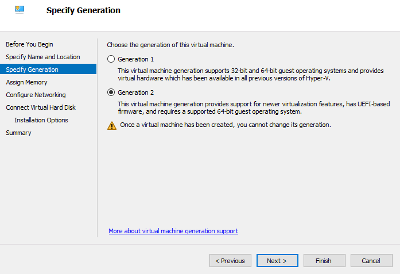This screenshot has height=274, width=400.
Task: Open the Configure Networking step
Action: (36, 95)
